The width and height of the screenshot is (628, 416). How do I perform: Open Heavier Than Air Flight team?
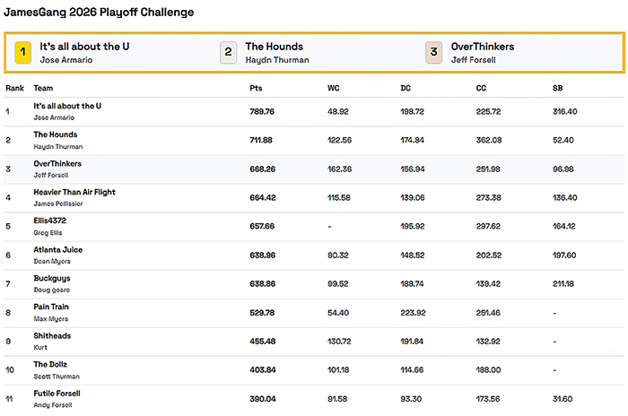[x=74, y=192]
